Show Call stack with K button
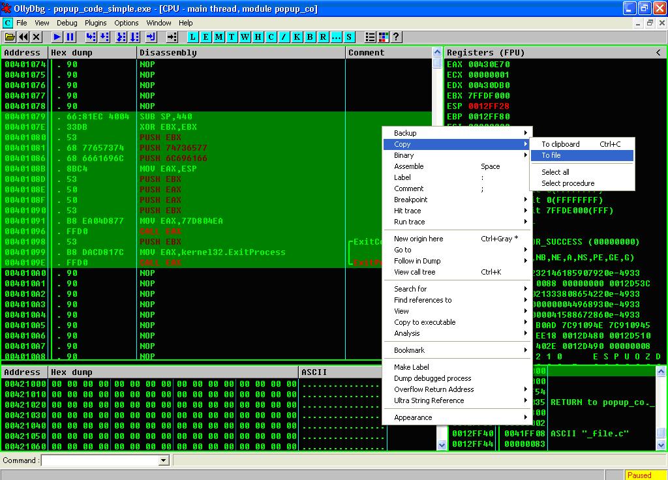The height and width of the screenshot is (480, 668). (297, 37)
